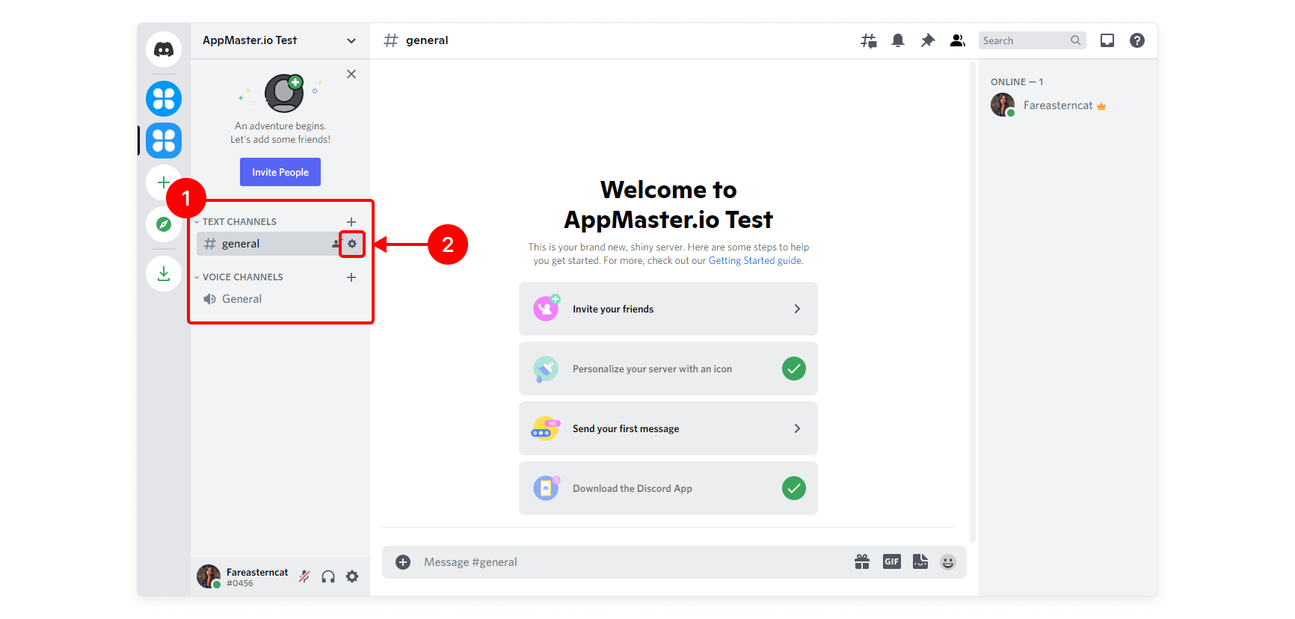The image size is (1295, 619).
Task: Open the sticker picker icon
Action: pyautogui.click(x=920, y=562)
